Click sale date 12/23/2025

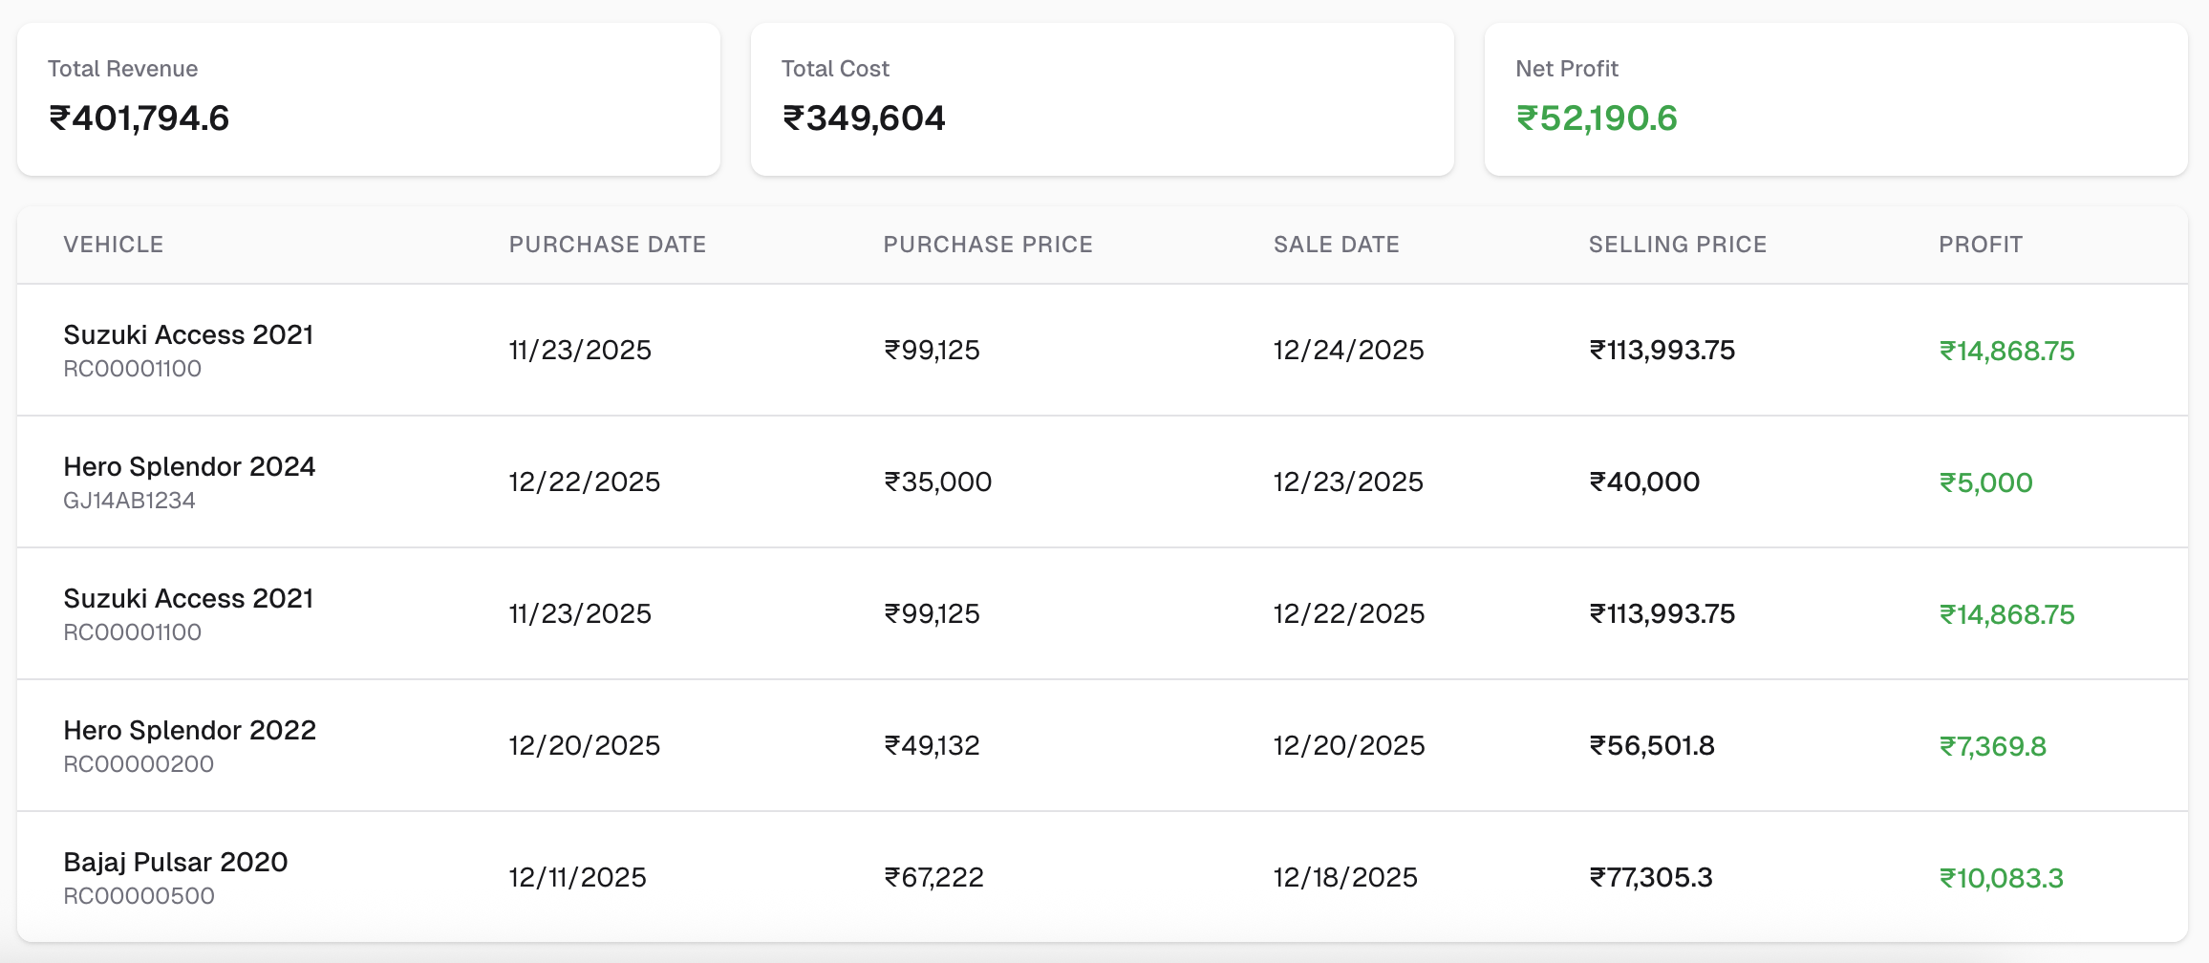click(1348, 481)
